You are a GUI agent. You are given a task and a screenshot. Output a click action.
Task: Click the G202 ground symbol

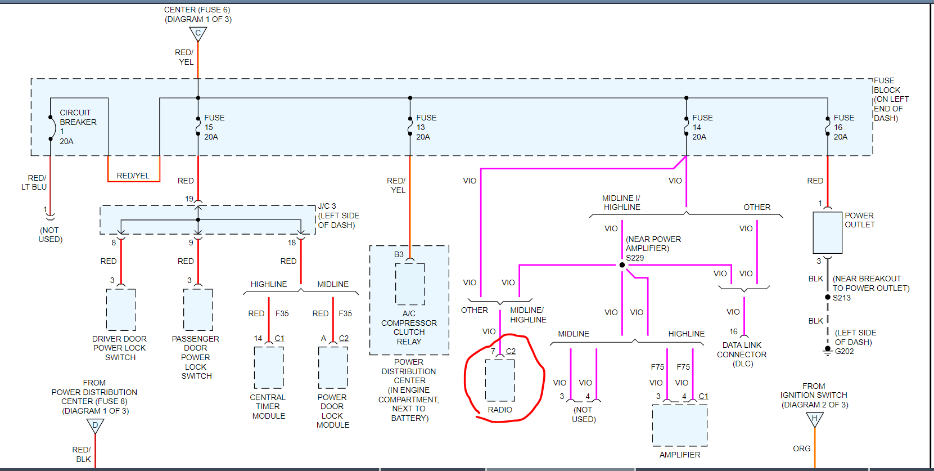pyautogui.click(x=827, y=350)
